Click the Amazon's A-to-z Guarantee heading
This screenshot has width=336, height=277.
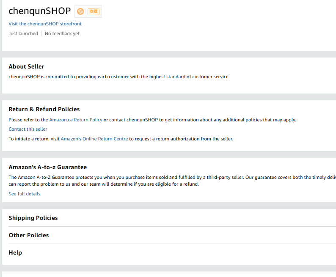coord(48,167)
